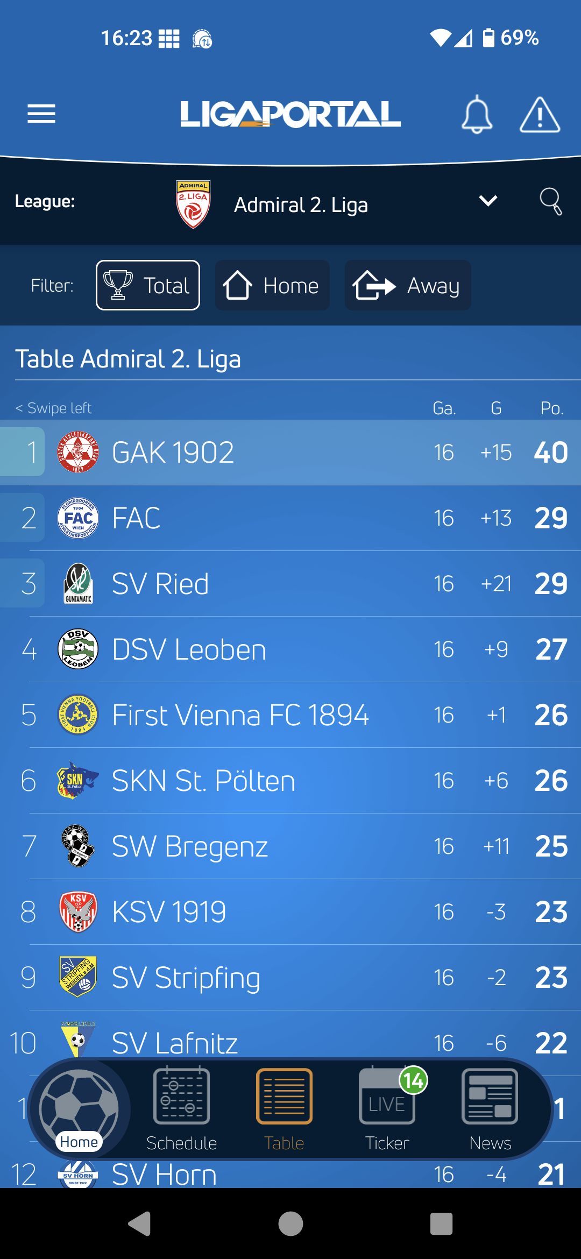Screen dimensions: 581x1259
Task: Tap the Home soccer ball icon
Action: pos(79,1109)
